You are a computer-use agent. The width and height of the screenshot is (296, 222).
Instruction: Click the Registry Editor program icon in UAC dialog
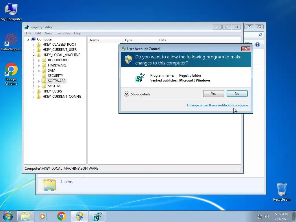[x=140, y=77]
